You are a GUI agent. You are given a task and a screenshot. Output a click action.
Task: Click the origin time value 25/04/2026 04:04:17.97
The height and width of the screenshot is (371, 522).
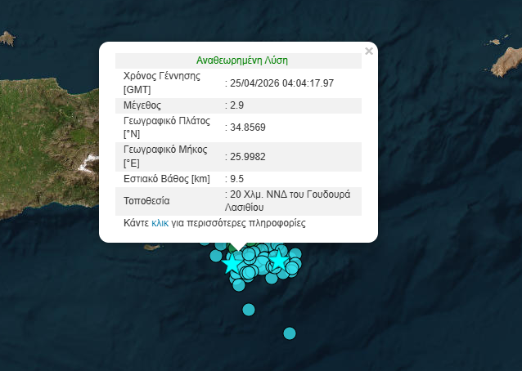tap(281, 83)
